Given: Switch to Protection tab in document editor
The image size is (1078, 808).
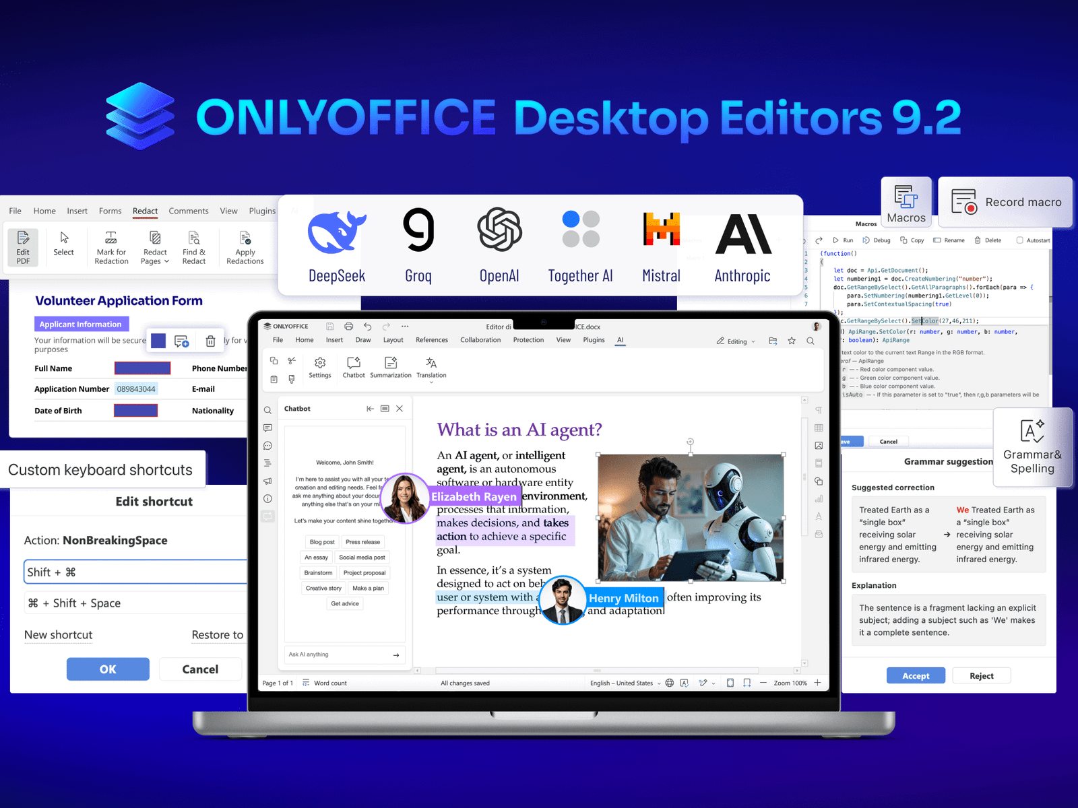Looking at the screenshot, I should coord(528,340).
